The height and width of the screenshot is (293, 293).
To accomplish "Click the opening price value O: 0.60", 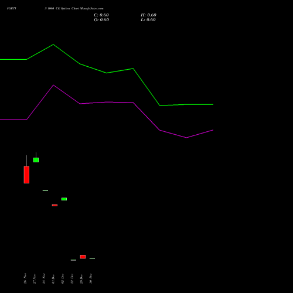I will coord(101,20).
